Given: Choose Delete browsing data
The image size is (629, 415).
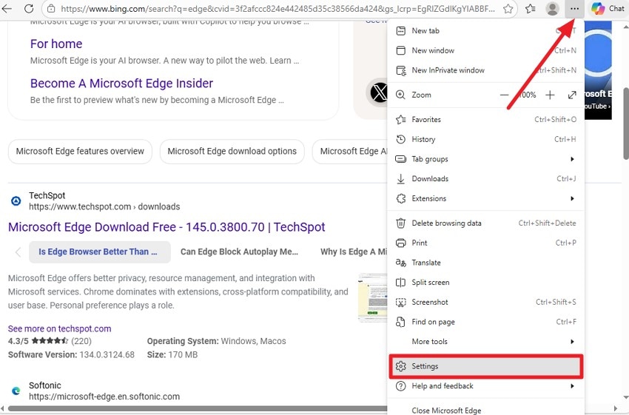Looking at the screenshot, I should (485, 223).
